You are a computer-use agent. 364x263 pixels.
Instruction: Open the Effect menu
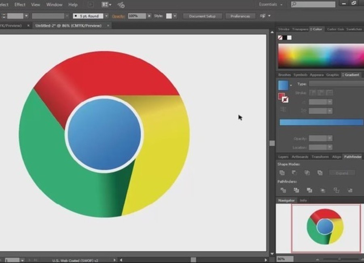20,4
